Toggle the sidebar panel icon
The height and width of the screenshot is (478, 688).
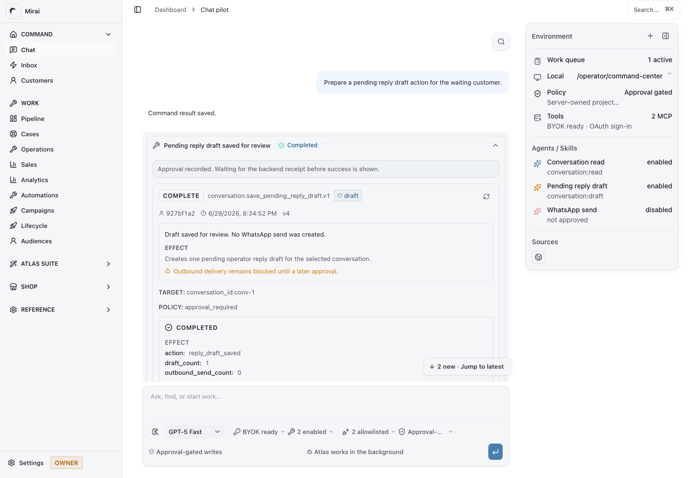[x=138, y=10]
